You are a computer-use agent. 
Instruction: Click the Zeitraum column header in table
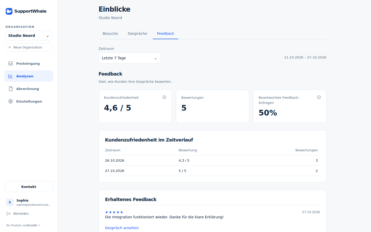click(x=113, y=150)
